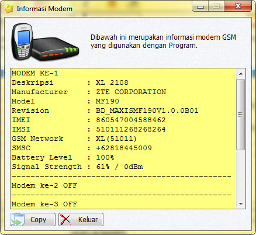Click the Modem ke-2 OFF line
Image resolution: width=256 pixels, height=235 pixels.
pos(44,185)
